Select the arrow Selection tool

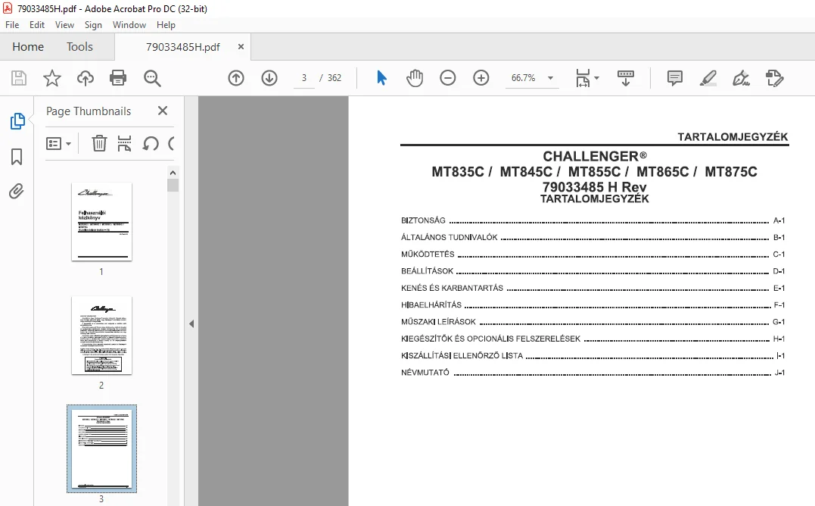pos(381,78)
